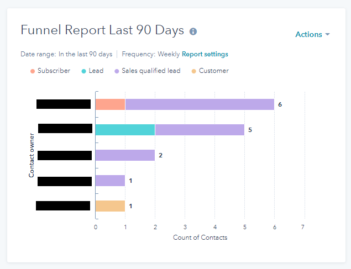351x269 pixels.
Task: Click the orange Subscriber legend dot
Action: tap(33, 71)
